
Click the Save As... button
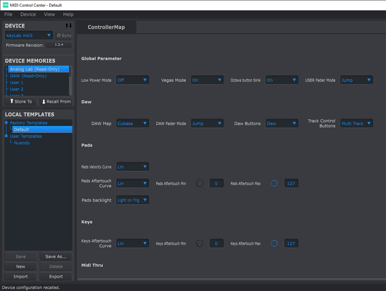tap(56, 257)
